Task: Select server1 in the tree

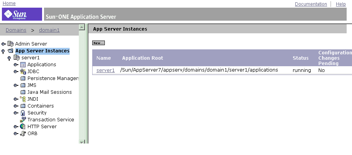Action: (x=30, y=58)
